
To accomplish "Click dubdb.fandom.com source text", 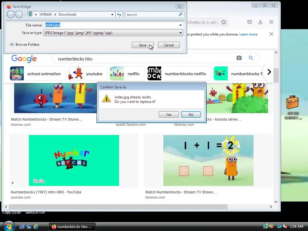I will [131, 125].
